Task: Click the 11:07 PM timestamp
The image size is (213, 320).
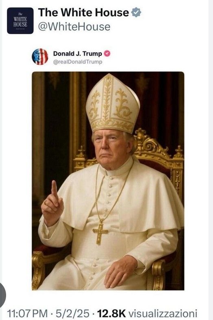Action: tap(27, 314)
